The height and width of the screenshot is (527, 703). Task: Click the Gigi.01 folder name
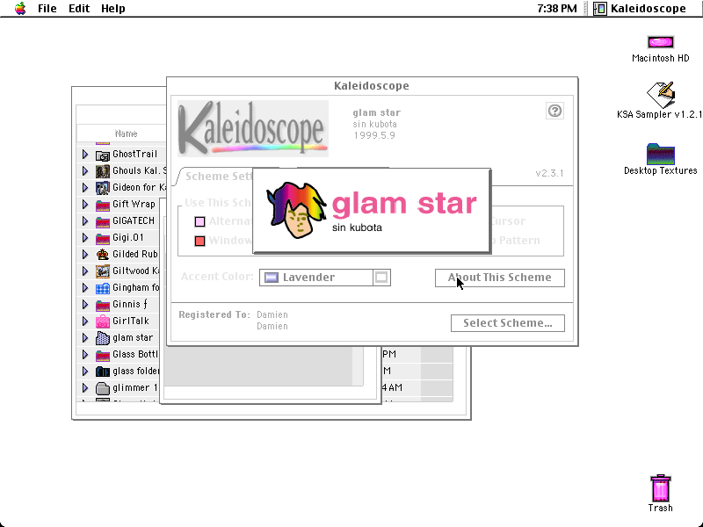point(127,237)
